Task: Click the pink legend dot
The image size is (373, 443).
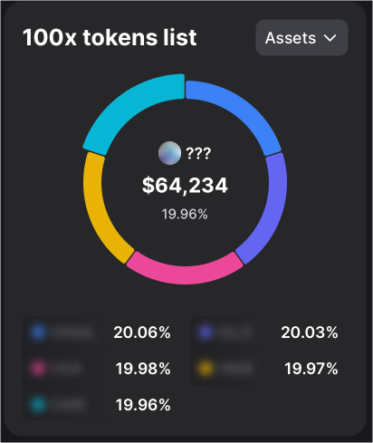Action: point(38,368)
